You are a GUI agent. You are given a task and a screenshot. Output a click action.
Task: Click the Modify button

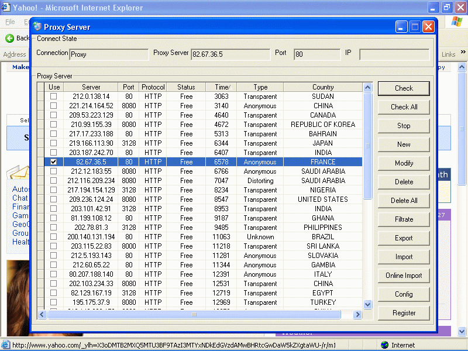point(404,163)
